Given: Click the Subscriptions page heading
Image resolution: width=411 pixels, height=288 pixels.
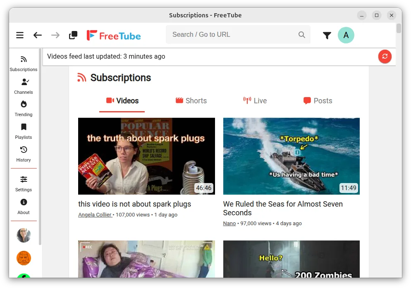Looking at the screenshot, I should 121,78.
